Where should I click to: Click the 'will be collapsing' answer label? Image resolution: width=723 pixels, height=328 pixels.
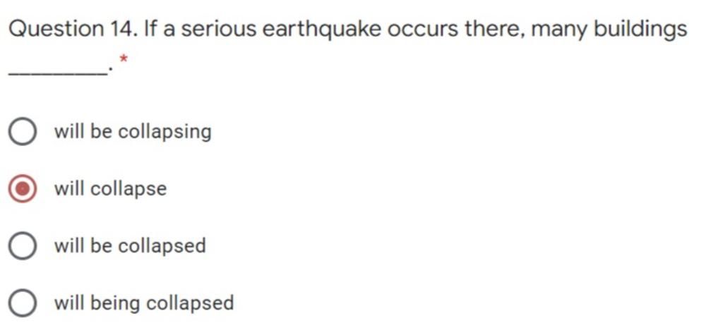(x=133, y=132)
